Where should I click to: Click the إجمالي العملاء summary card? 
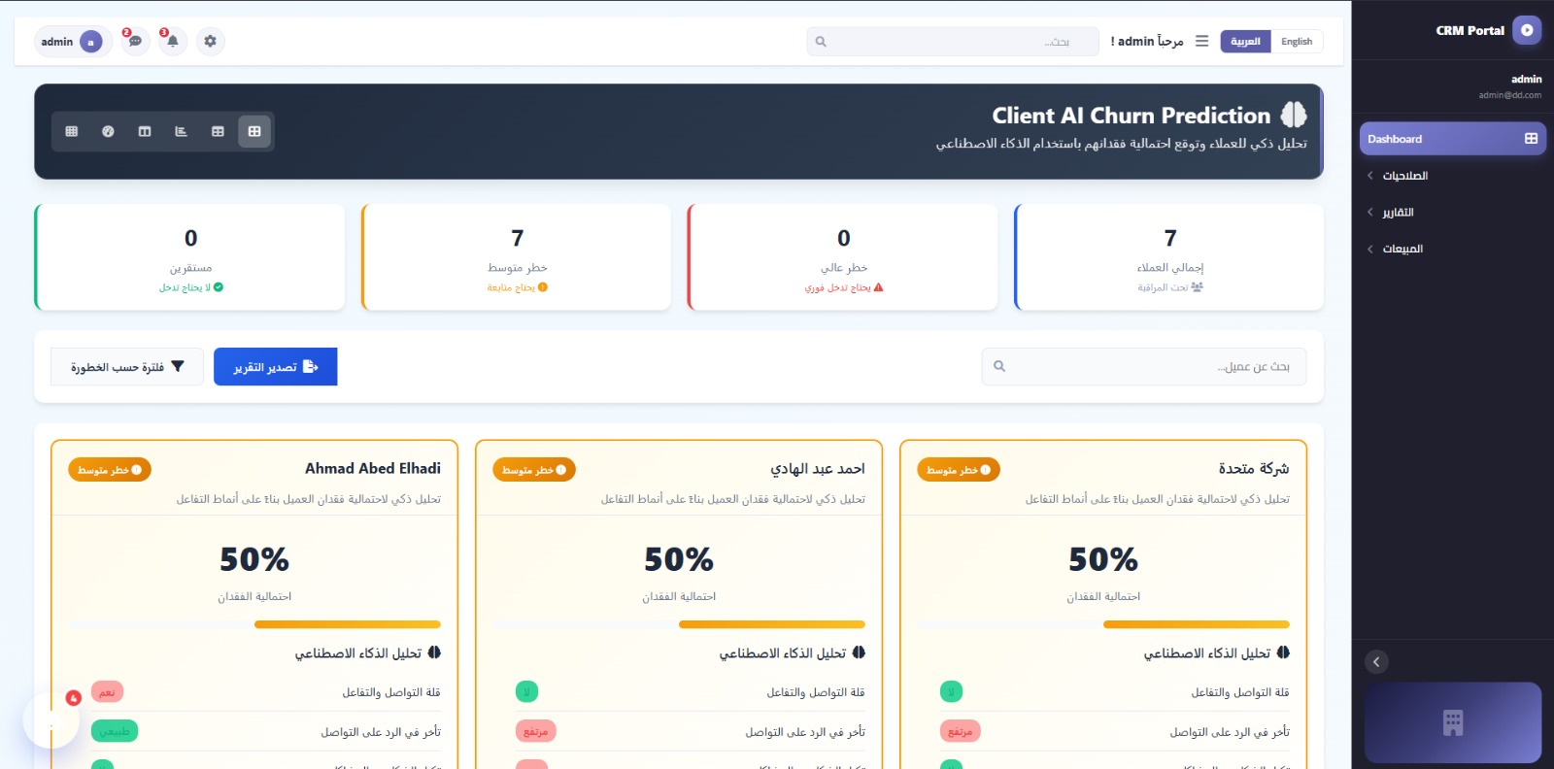[x=1168, y=257]
